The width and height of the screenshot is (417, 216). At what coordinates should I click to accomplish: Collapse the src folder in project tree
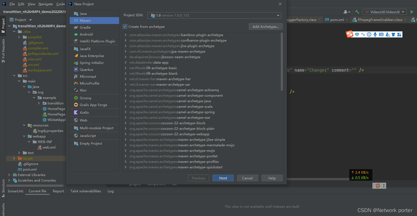point(14,76)
